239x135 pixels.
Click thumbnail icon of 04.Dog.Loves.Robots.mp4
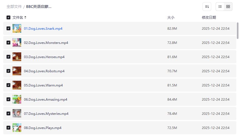[x=17, y=71]
